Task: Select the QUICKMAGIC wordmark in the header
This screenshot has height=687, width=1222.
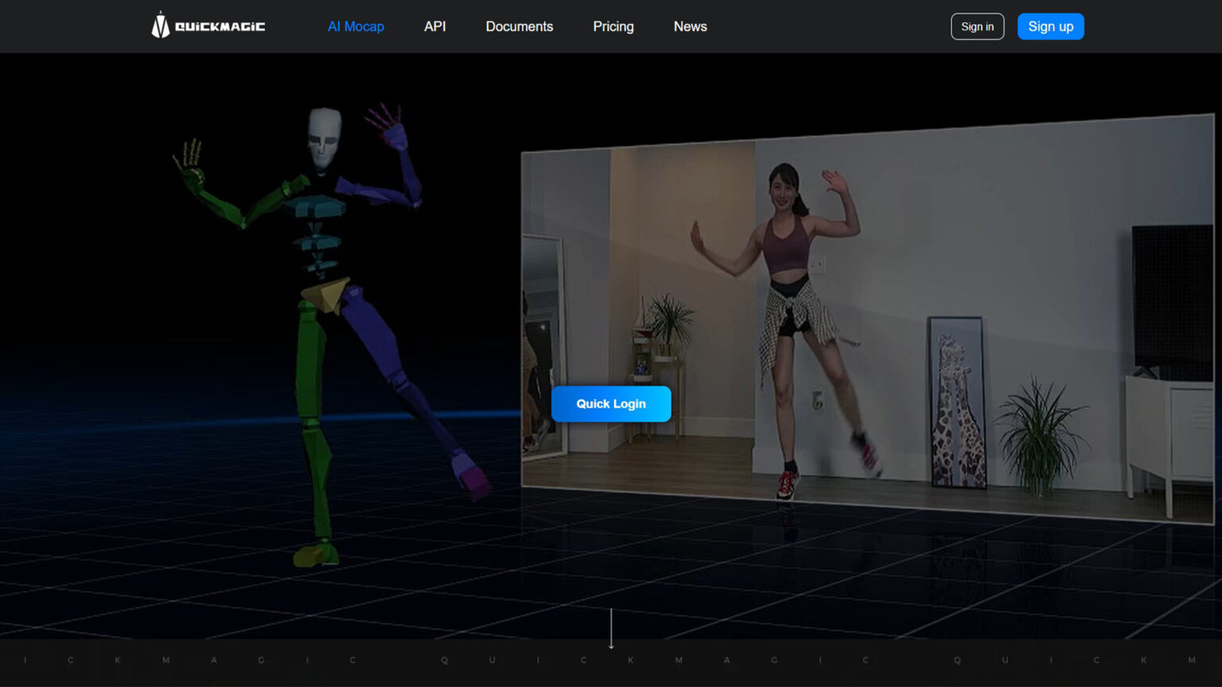Action: (220, 26)
